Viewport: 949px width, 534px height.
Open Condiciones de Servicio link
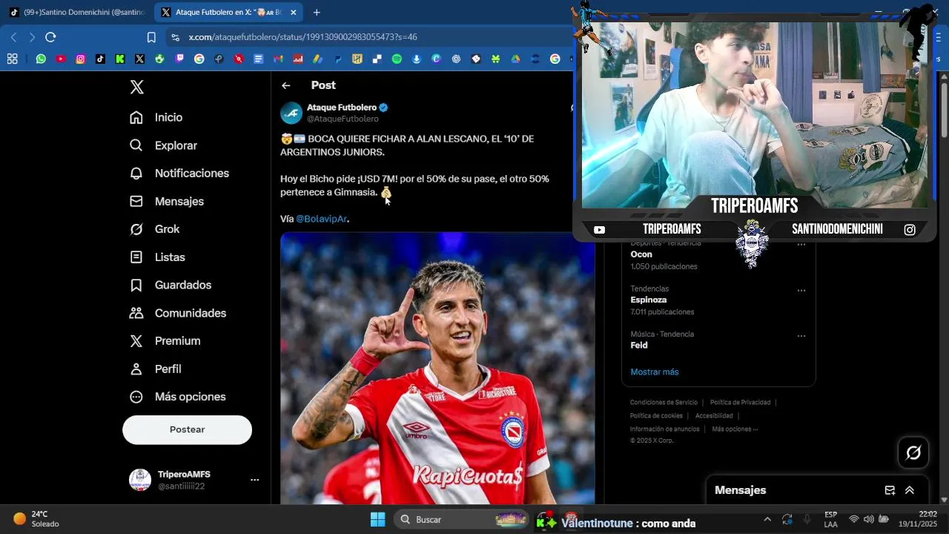[x=664, y=402]
